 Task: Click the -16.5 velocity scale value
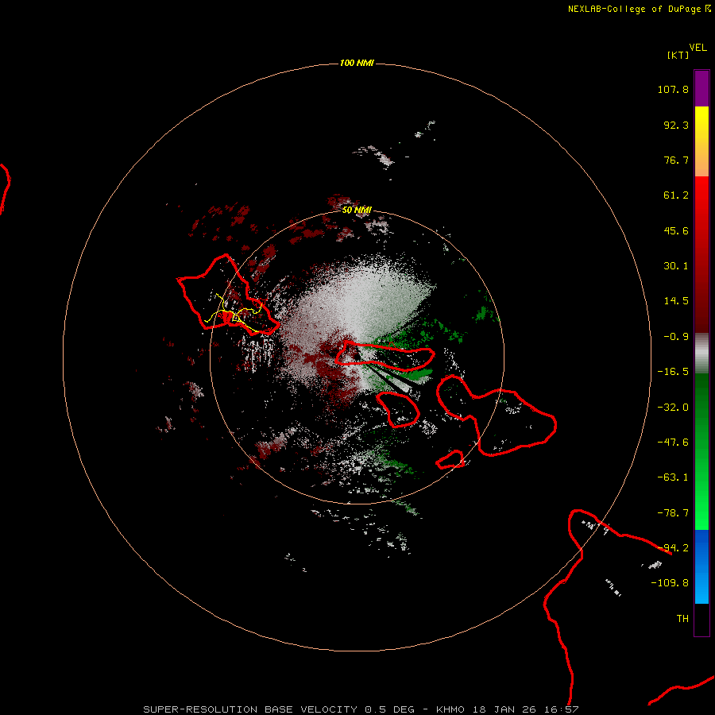(673, 372)
